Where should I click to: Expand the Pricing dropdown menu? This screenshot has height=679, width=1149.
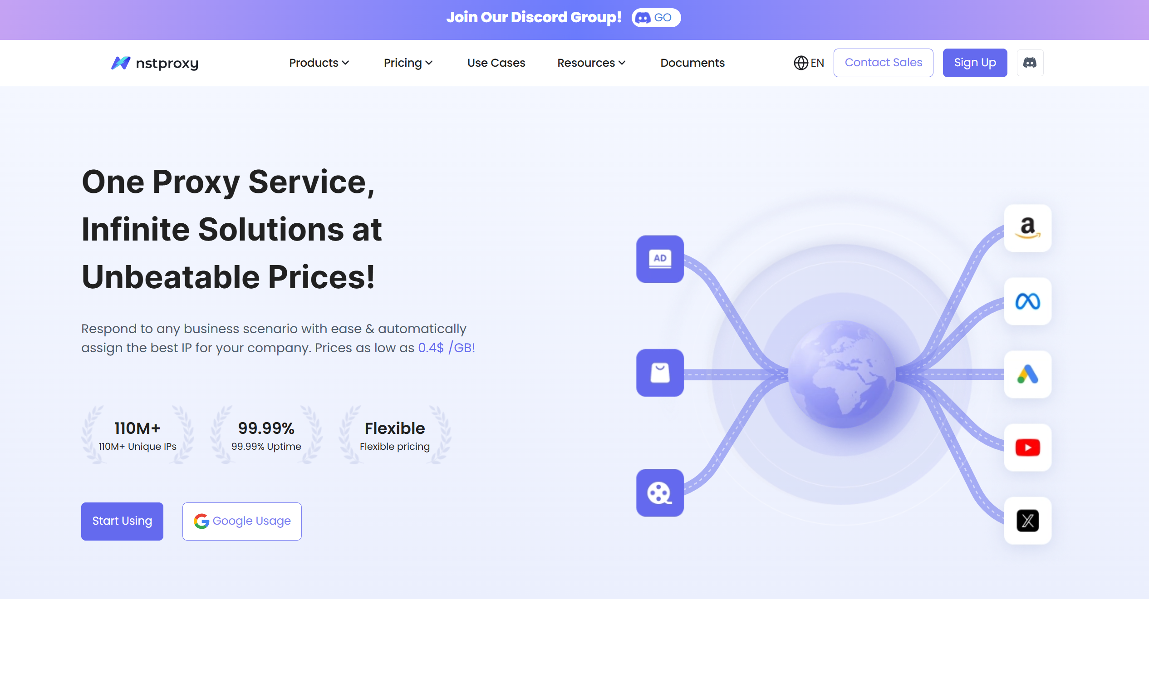[x=408, y=63]
